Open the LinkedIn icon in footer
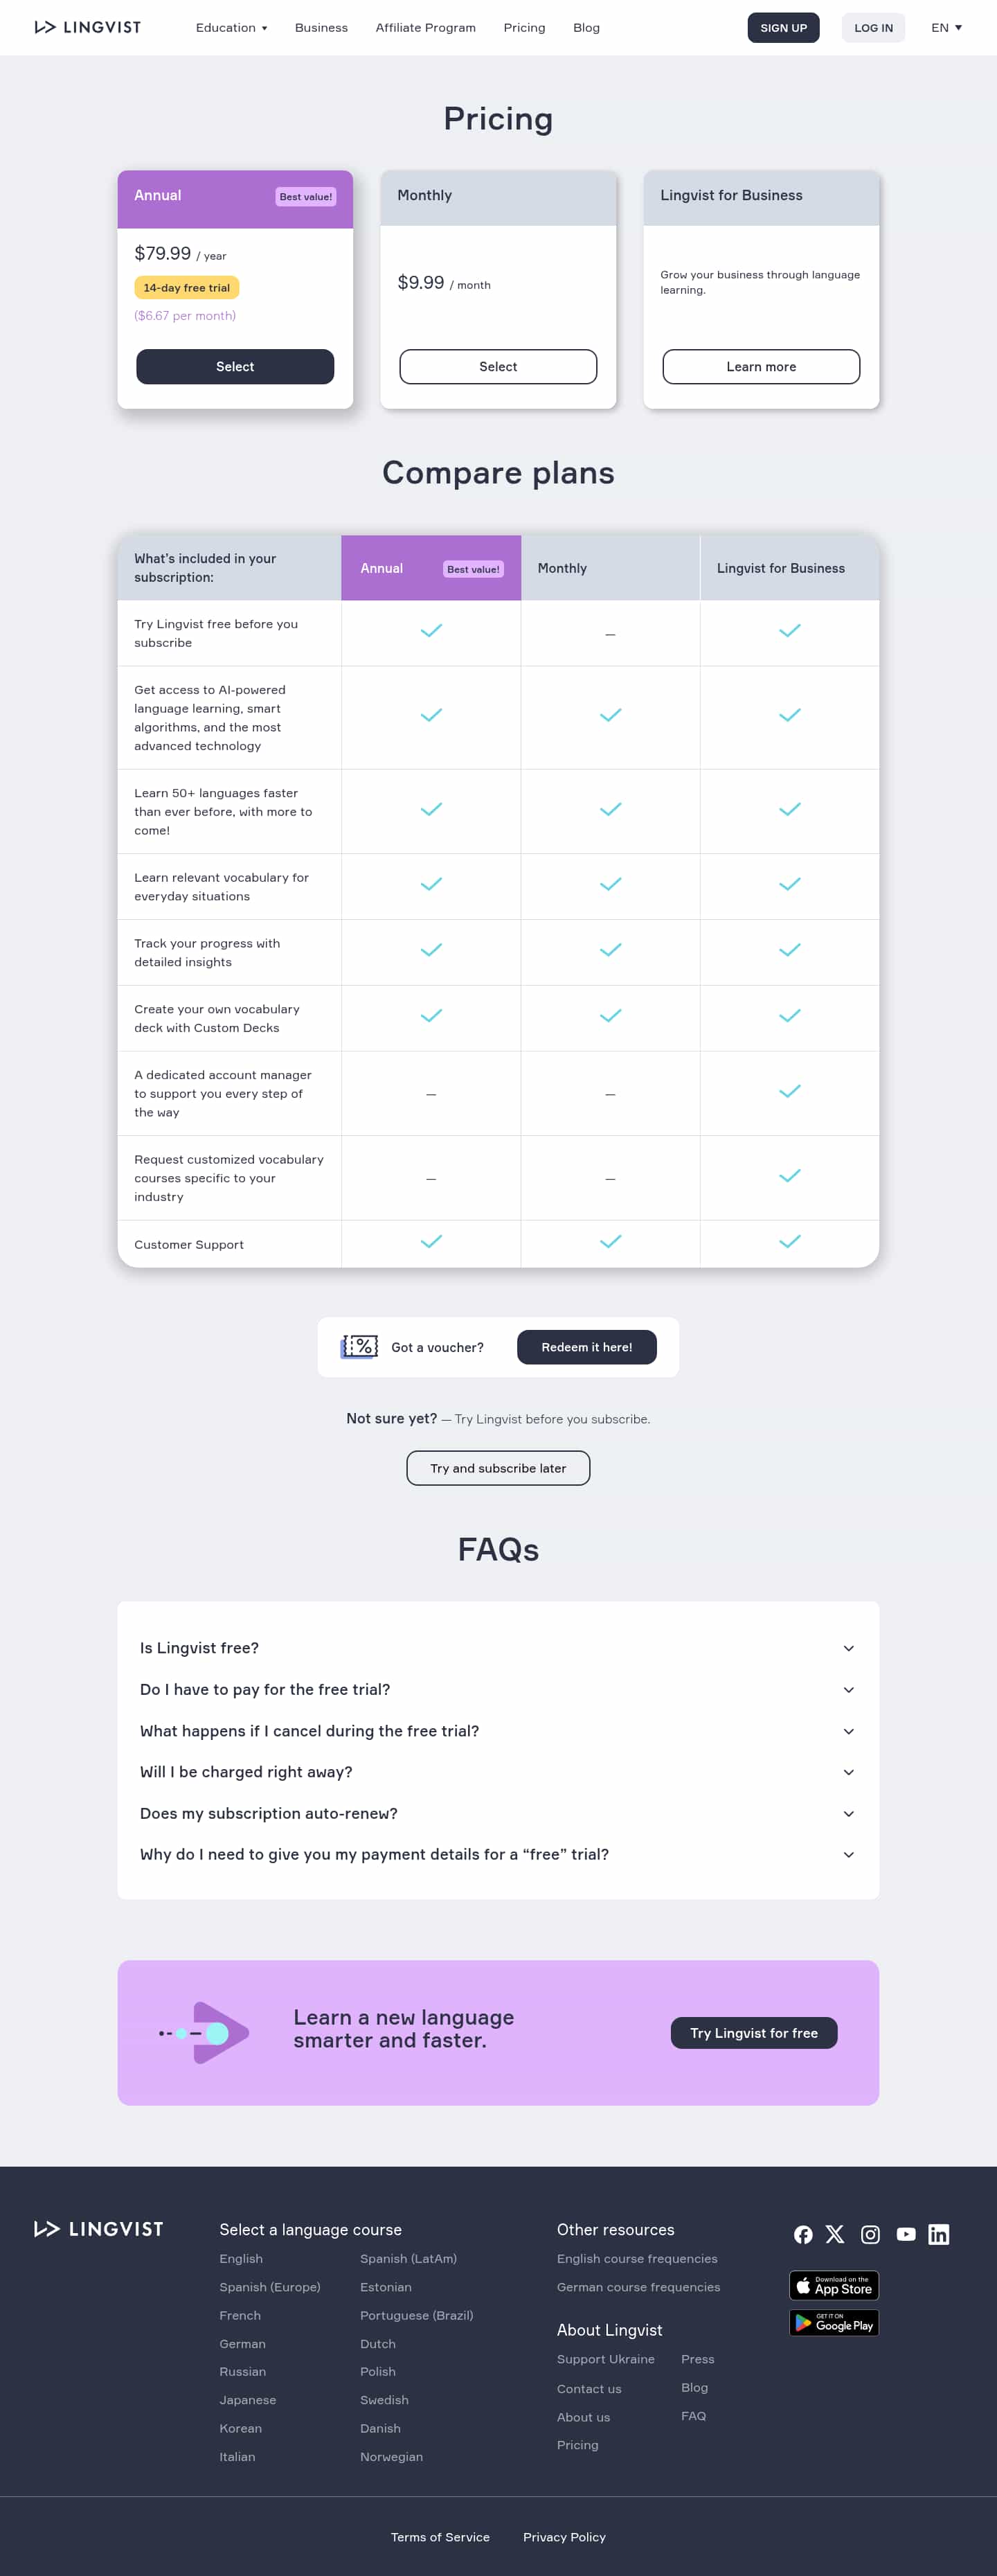997x2576 pixels. click(938, 2234)
